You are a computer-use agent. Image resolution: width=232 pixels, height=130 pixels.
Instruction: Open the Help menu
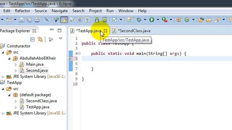click(142, 11)
